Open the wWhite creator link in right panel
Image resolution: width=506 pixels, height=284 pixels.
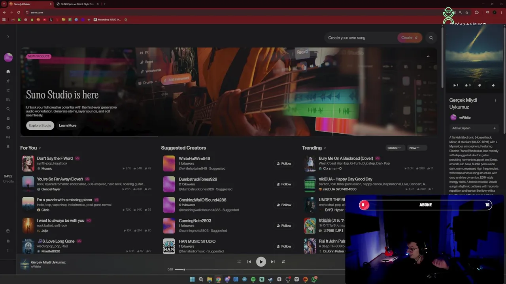(x=465, y=118)
